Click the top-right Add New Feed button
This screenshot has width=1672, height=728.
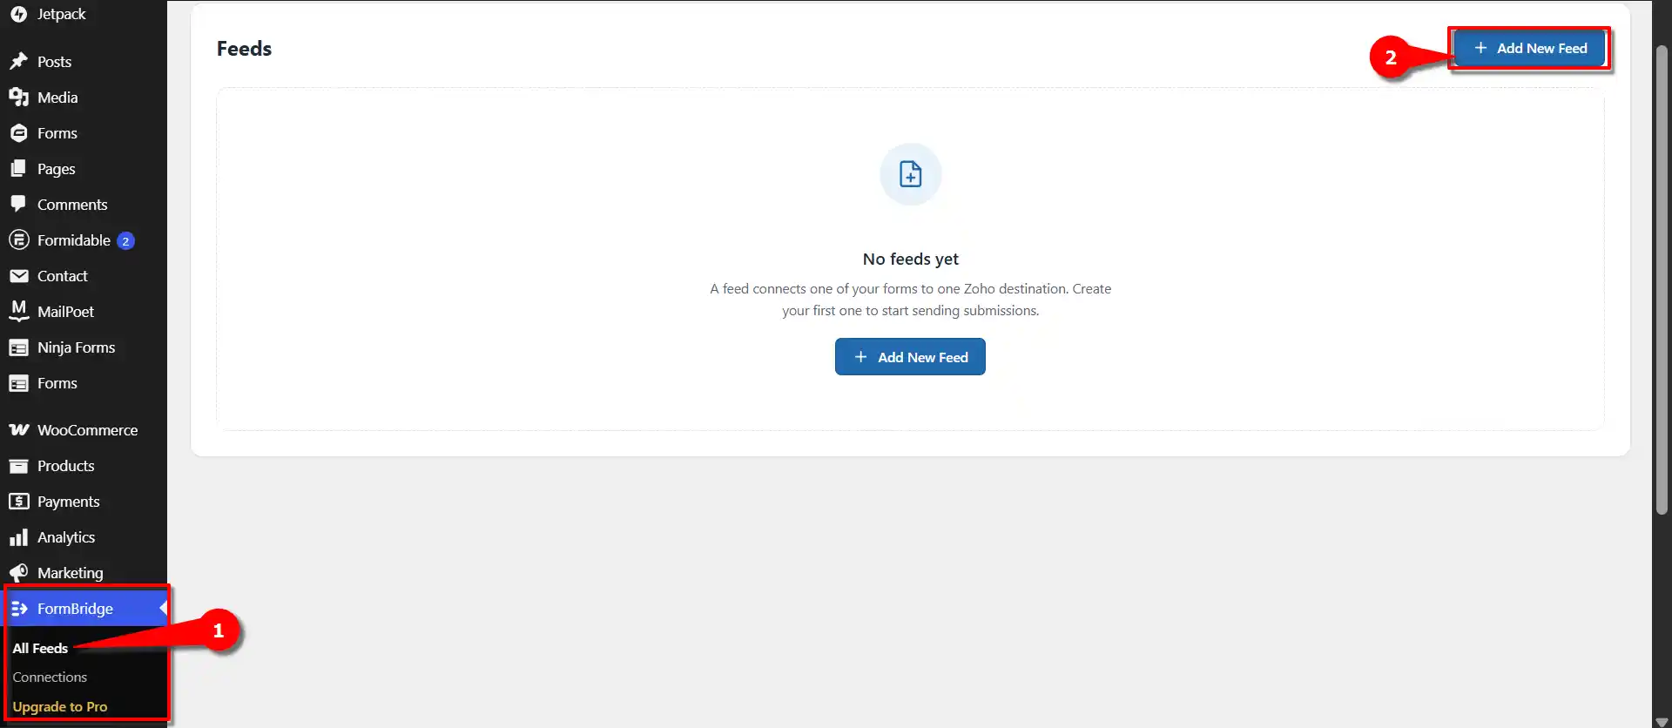tap(1529, 48)
